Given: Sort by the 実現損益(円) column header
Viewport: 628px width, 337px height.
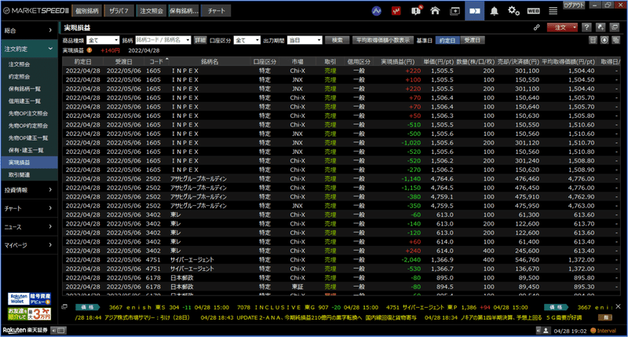Looking at the screenshot, I should point(397,62).
